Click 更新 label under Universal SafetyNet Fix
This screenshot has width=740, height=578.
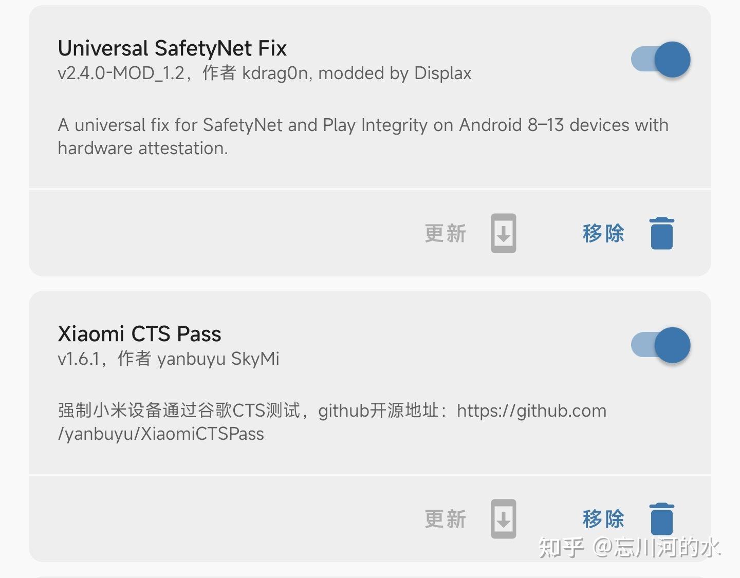point(446,233)
